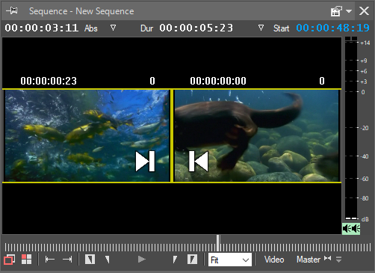Open the Abs timecode mode dropdown triangle

(113, 28)
